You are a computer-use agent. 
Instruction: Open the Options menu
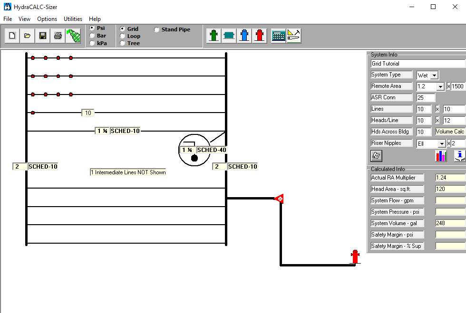click(x=47, y=19)
